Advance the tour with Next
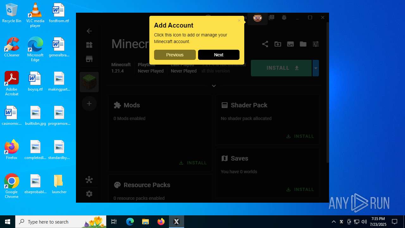 tap(219, 55)
